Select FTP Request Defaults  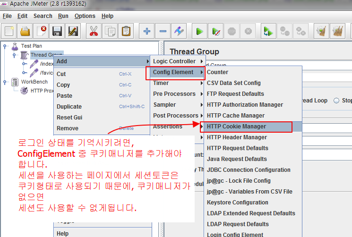[253, 94]
